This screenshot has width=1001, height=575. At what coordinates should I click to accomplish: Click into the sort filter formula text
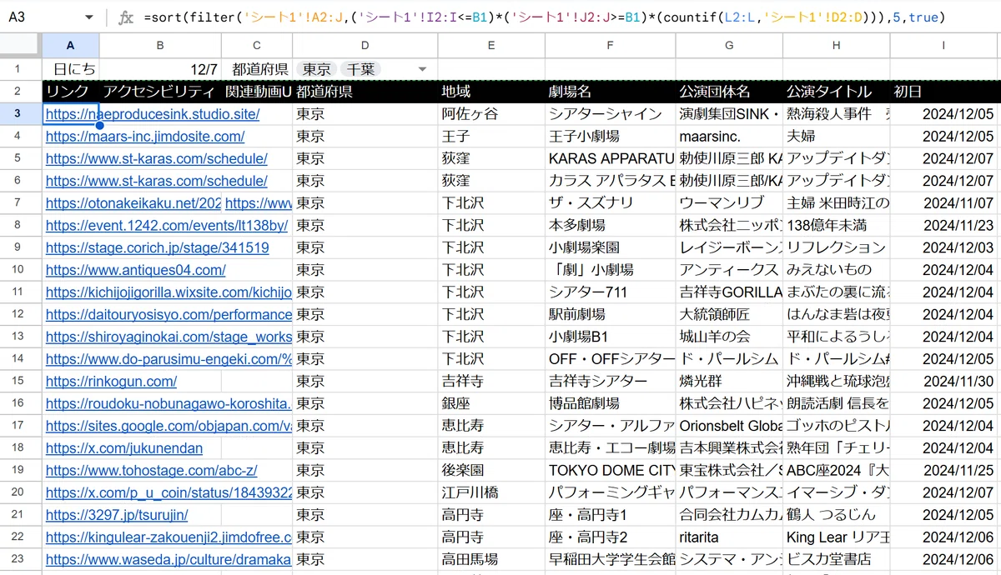pyautogui.click(x=545, y=17)
